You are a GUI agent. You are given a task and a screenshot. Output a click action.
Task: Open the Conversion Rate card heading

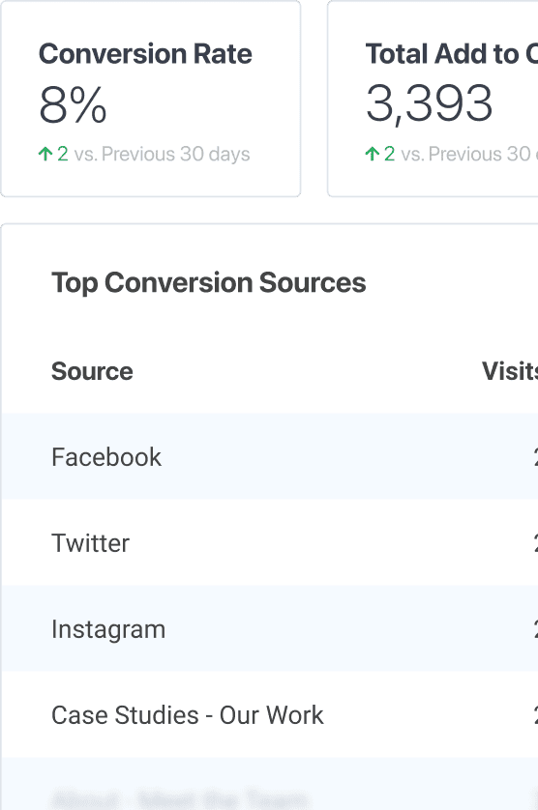[145, 54]
